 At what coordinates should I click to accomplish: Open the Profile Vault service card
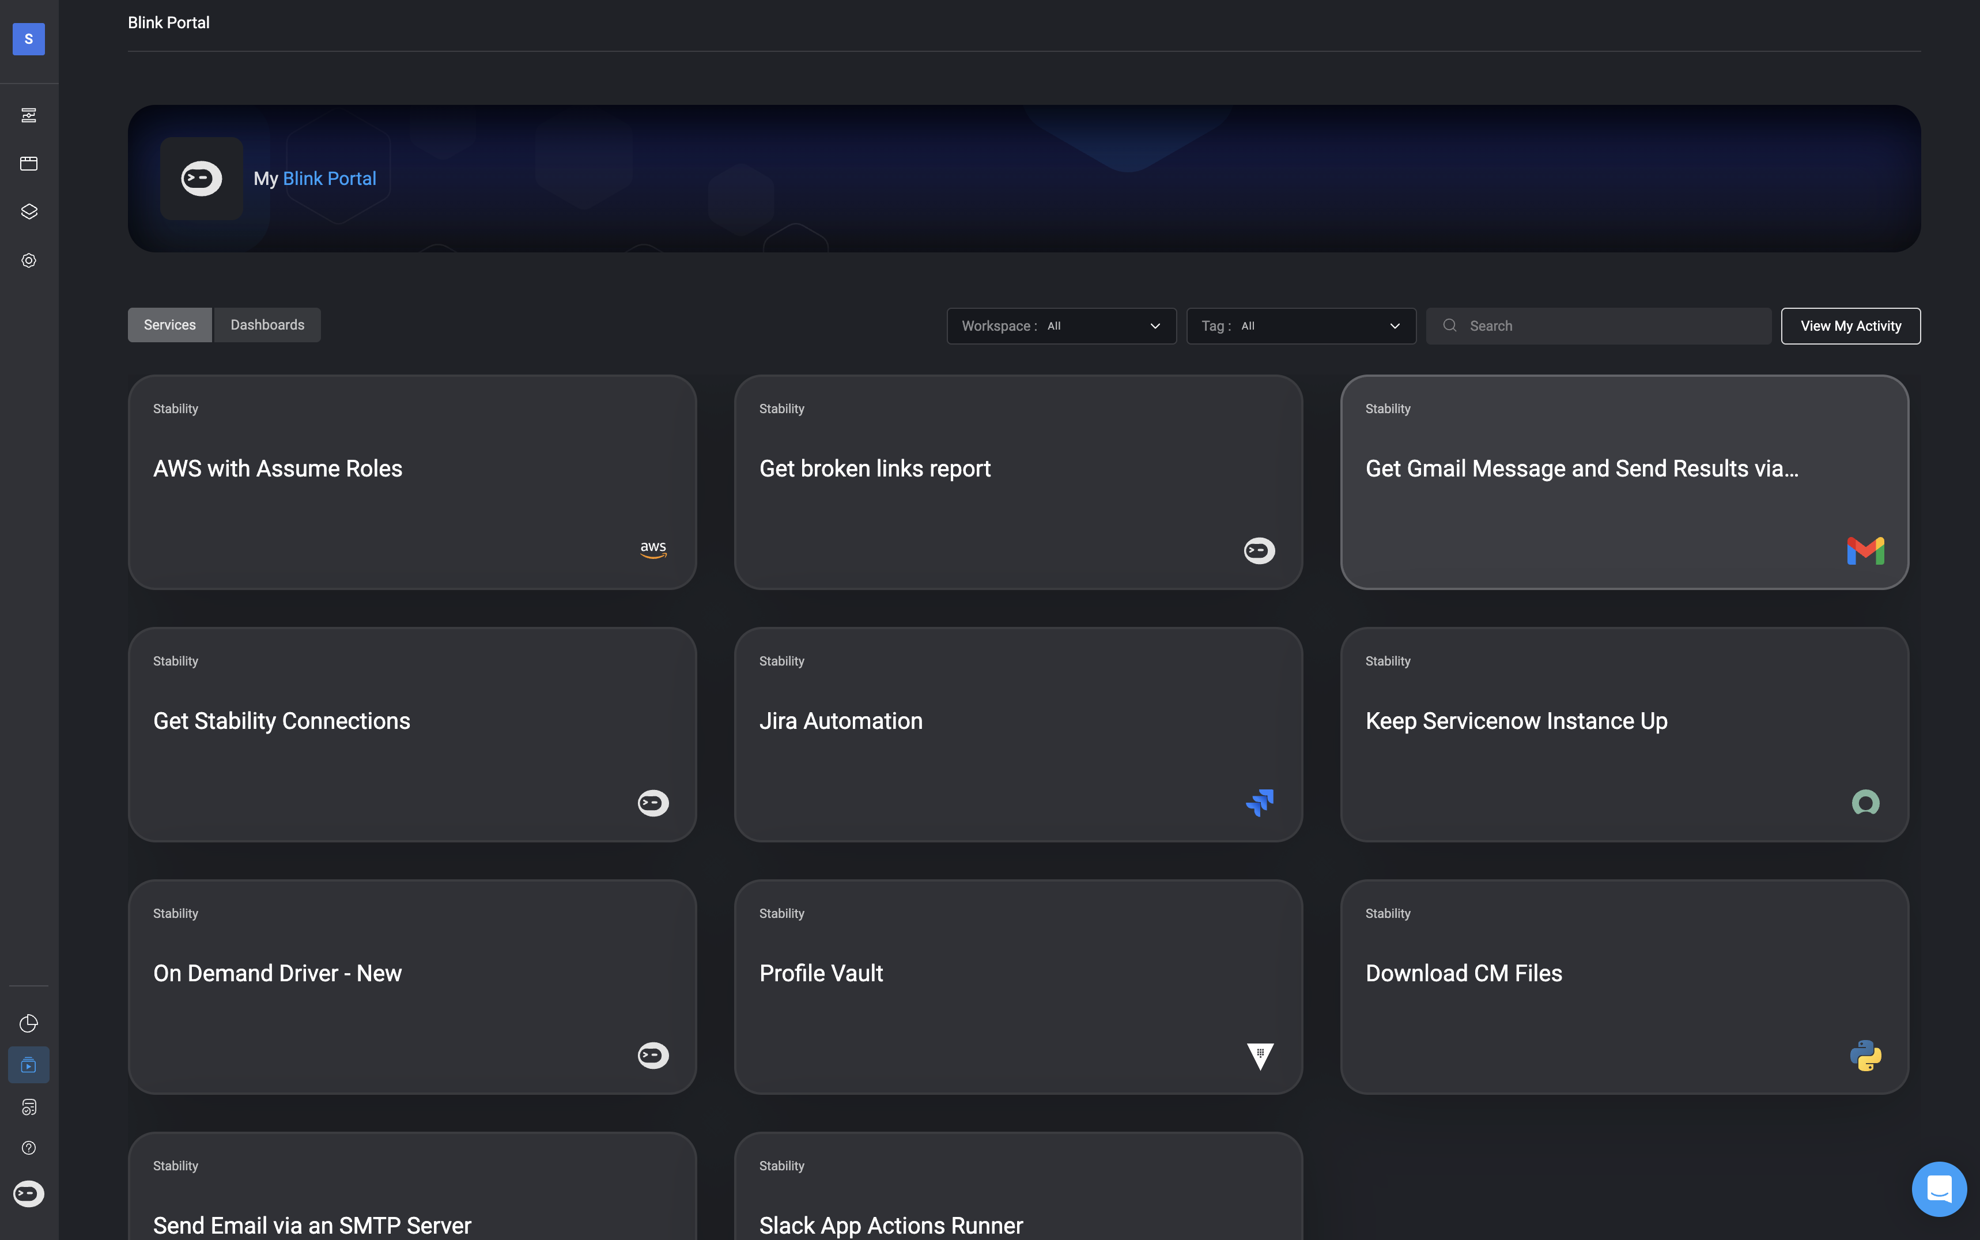[x=1017, y=986]
